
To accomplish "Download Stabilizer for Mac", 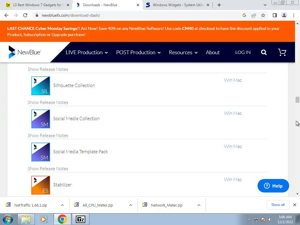I will point(238,180).
